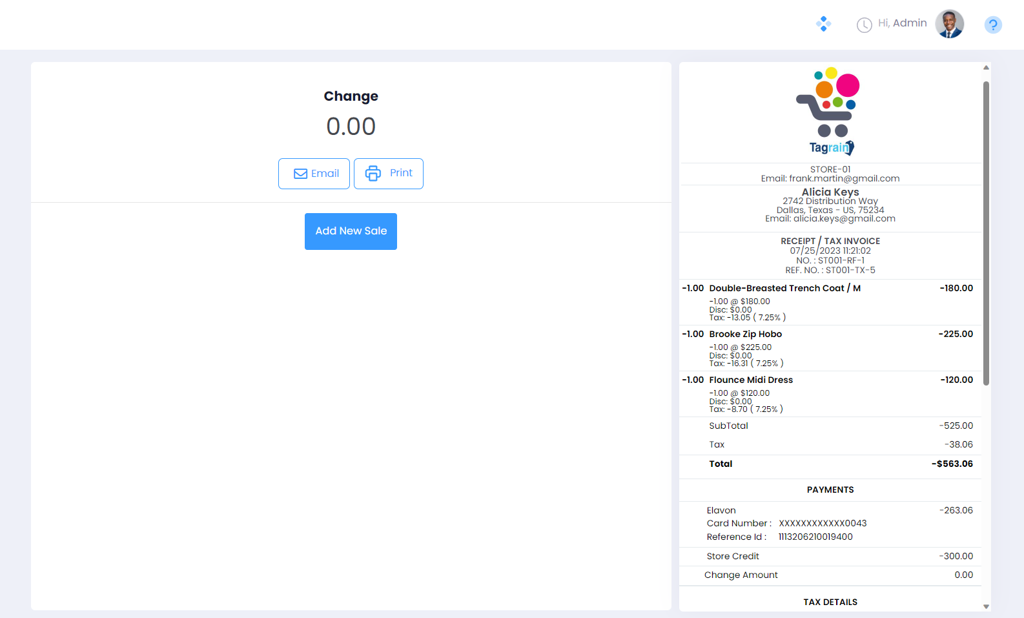Click the blue help question mark icon
Screen dimensions: 1024x618
(x=992, y=25)
